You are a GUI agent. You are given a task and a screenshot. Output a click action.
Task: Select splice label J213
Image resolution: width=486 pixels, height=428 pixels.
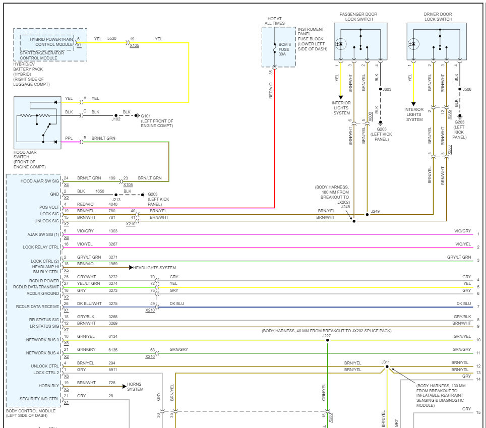(116, 200)
